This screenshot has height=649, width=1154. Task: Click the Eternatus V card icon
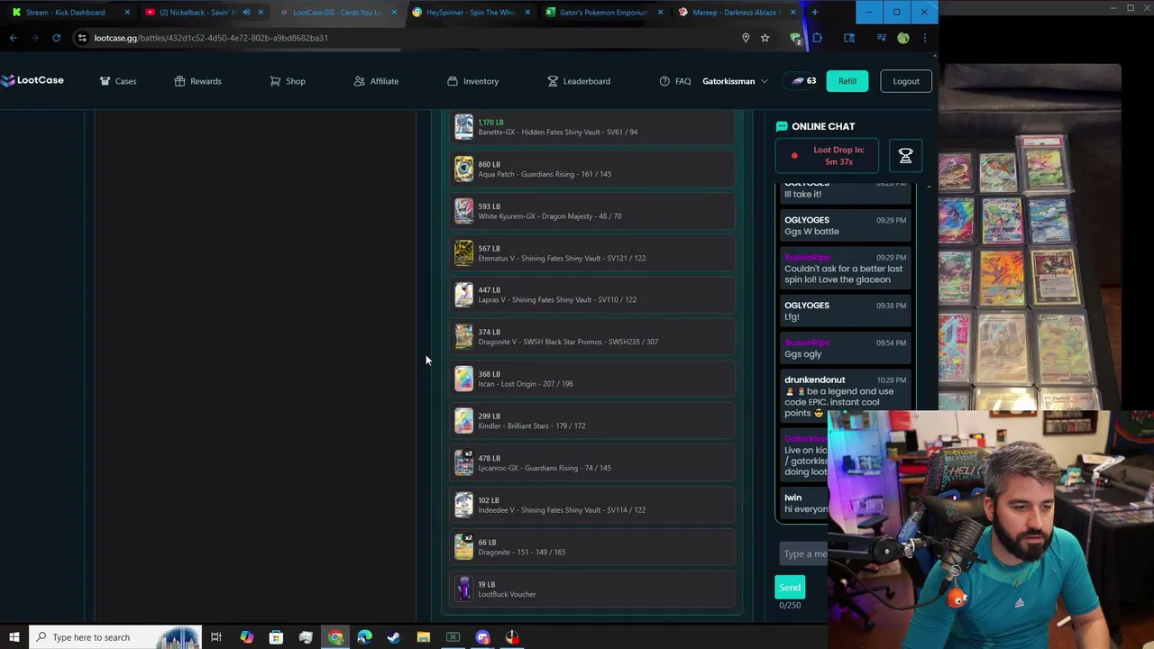(x=463, y=253)
